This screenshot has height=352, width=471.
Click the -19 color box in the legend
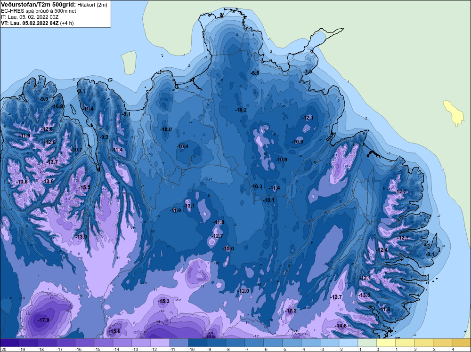pos(28,343)
